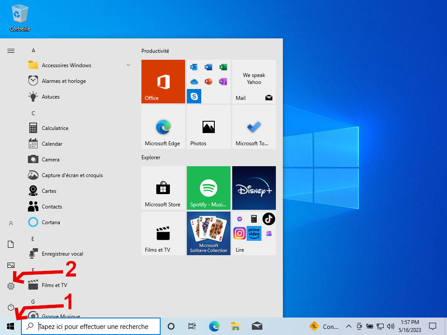Launch Microsoft Solitaire Collection tile
447x335 pixels.
[x=209, y=233]
